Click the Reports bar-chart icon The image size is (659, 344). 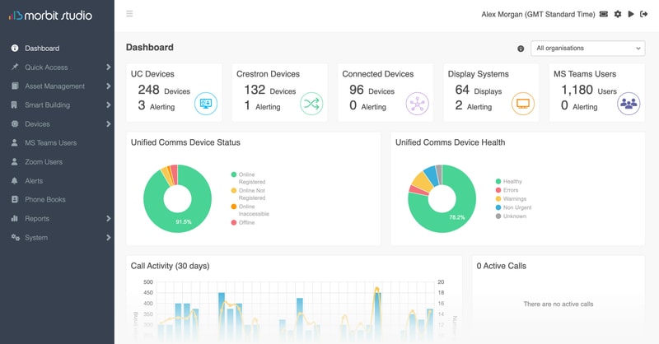(15, 218)
